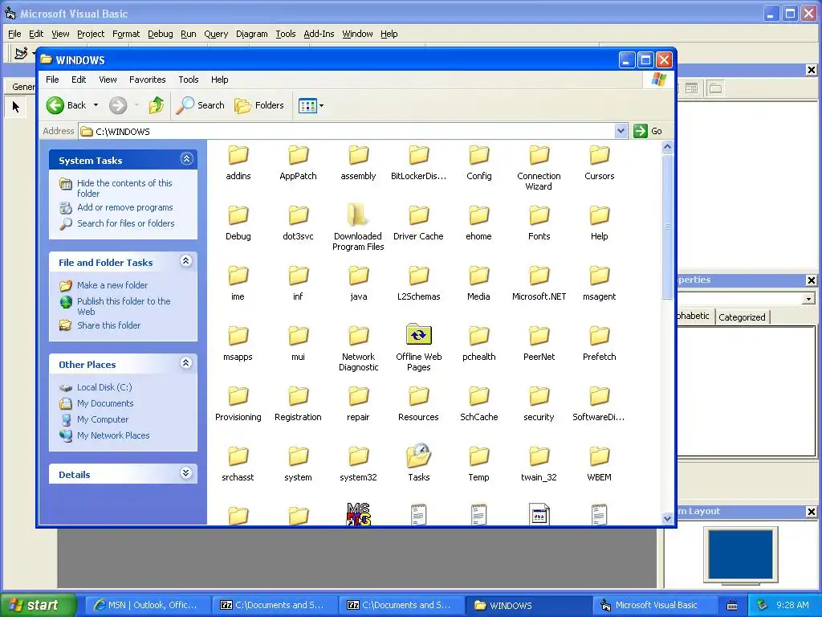The width and height of the screenshot is (822, 617).
Task: Open Visual Basic Add-Ins menu
Action: 319,34
